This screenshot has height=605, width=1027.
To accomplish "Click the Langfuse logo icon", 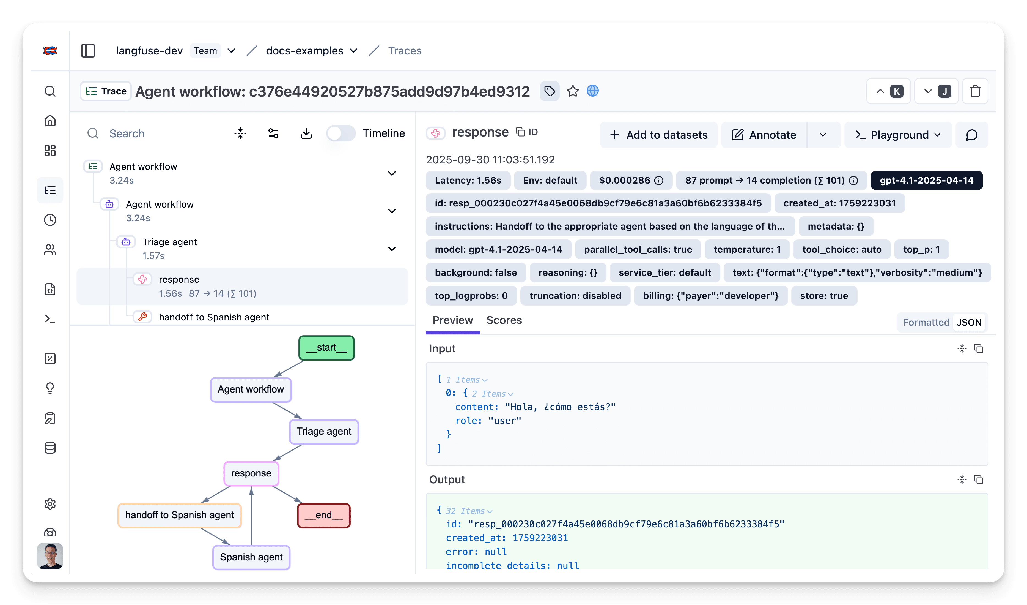I will pos(50,51).
